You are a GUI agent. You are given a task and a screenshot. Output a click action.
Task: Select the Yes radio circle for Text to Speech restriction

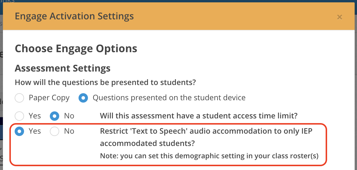coord(19,131)
